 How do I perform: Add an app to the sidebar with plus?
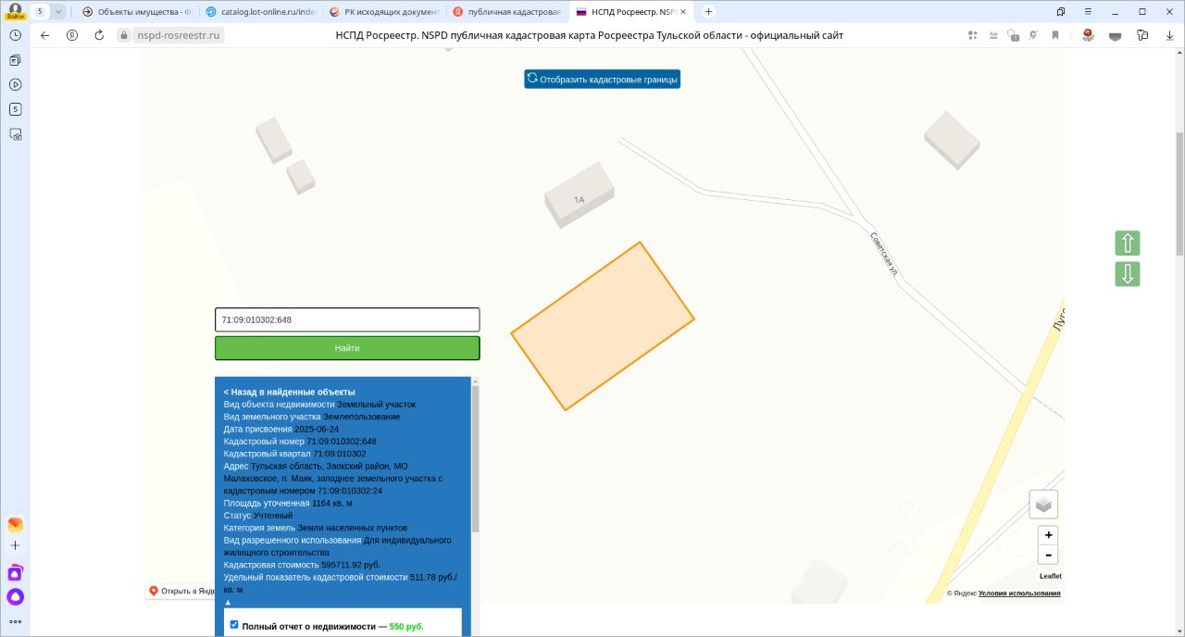(x=15, y=546)
